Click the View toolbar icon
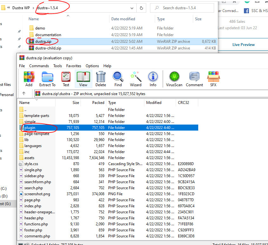 point(83,79)
